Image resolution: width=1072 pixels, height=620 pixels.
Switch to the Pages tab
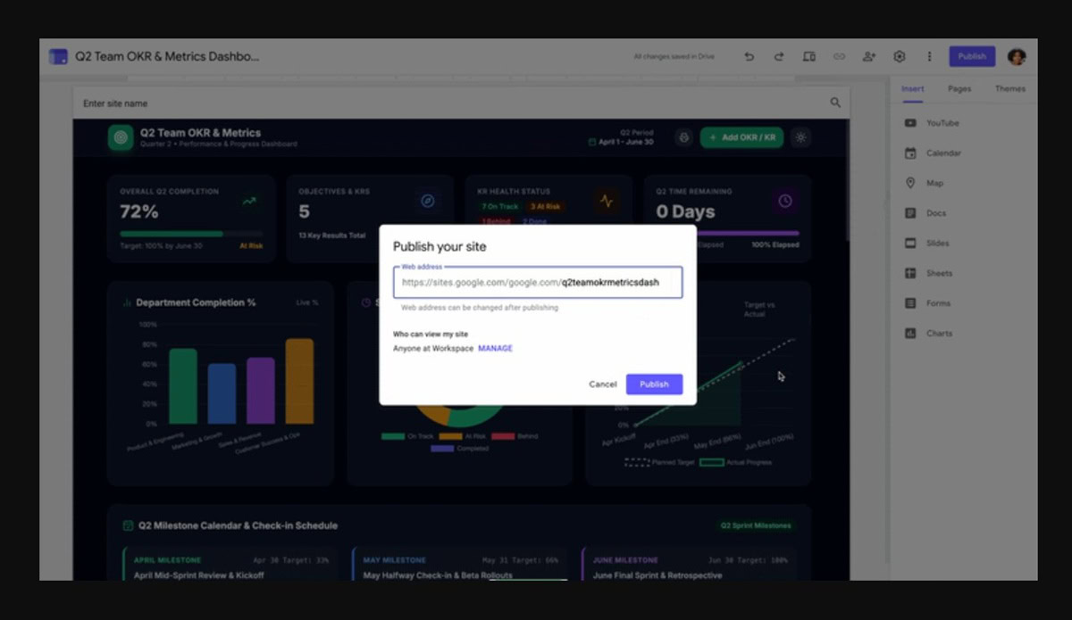pos(959,89)
